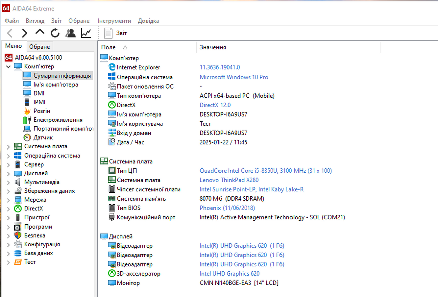This screenshot has height=297, width=438.
Task: Open Intel Sunrise Point-LP chipset link
Action: click(x=251, y=189)
